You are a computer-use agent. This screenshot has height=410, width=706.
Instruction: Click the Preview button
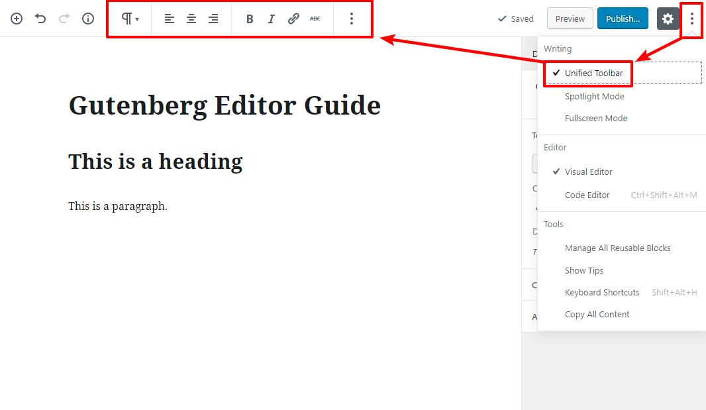tap(570, 19)
